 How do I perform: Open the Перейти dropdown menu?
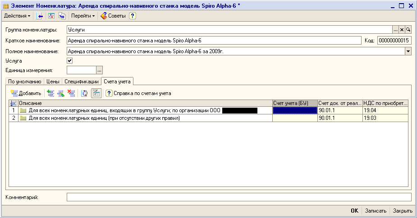83,16
